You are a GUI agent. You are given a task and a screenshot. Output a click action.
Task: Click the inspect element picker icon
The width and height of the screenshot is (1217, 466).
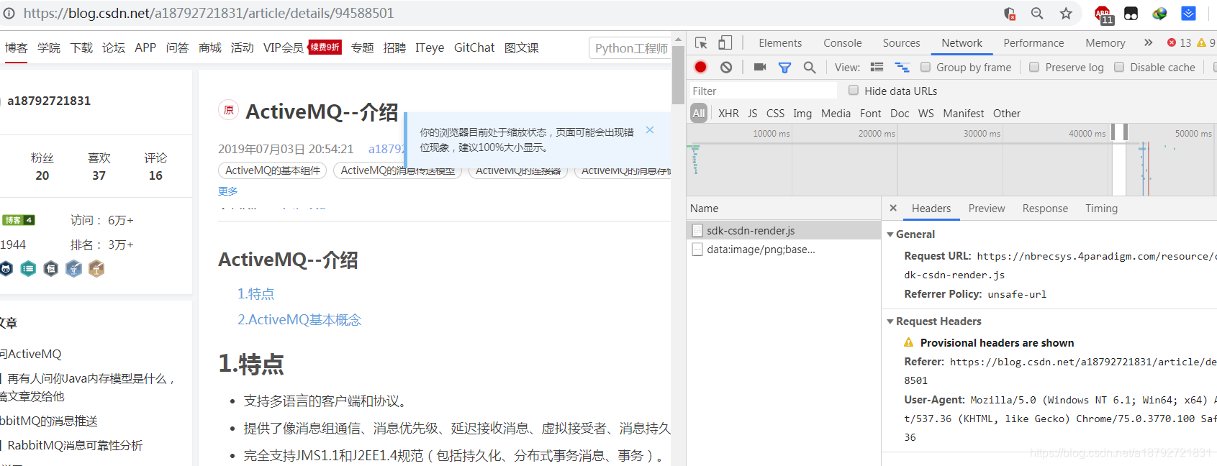(x=701, y=43)
